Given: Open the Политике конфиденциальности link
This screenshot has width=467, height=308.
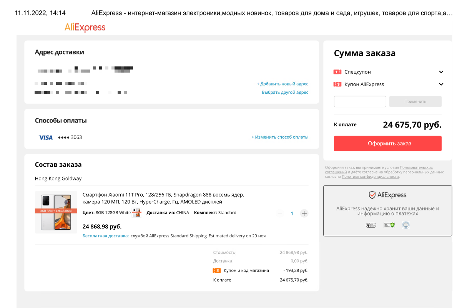Looking at the screenshot, I should pyautogui.click(x=370, y=177).
